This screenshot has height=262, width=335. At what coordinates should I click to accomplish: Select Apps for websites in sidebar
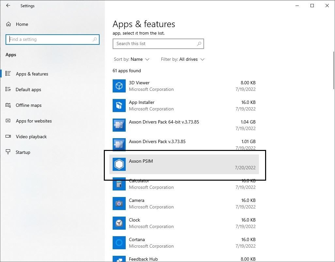click(x=34, y=121)
